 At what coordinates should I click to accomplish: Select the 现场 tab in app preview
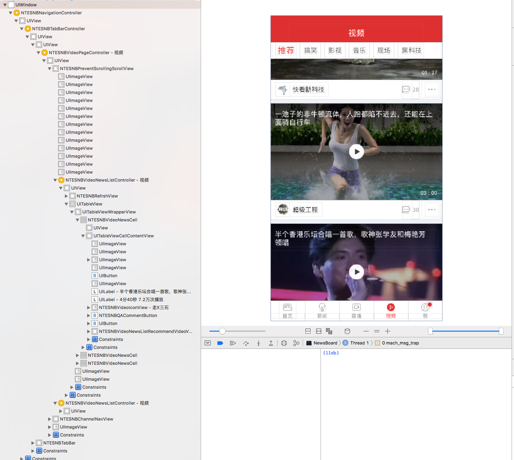point(384,51)
